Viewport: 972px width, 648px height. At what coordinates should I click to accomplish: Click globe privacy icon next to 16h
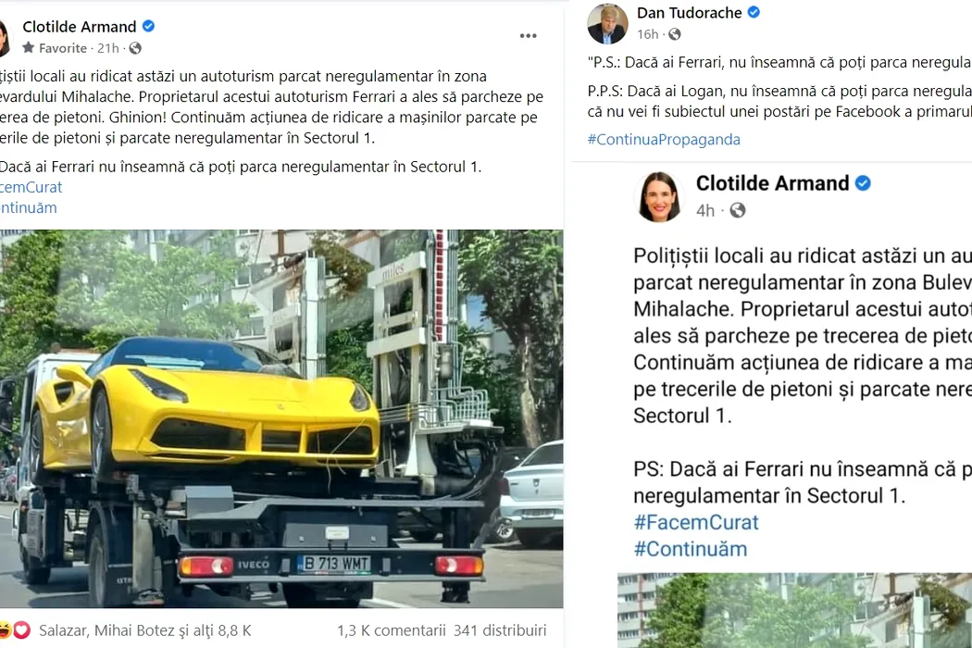pyautogui.click(x=675, y=34)
